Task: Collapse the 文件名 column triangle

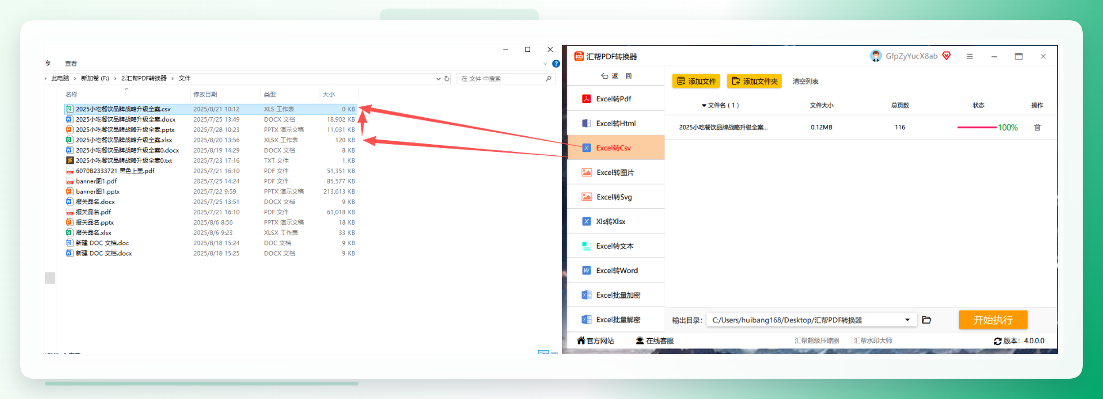Action: point(703,105)
